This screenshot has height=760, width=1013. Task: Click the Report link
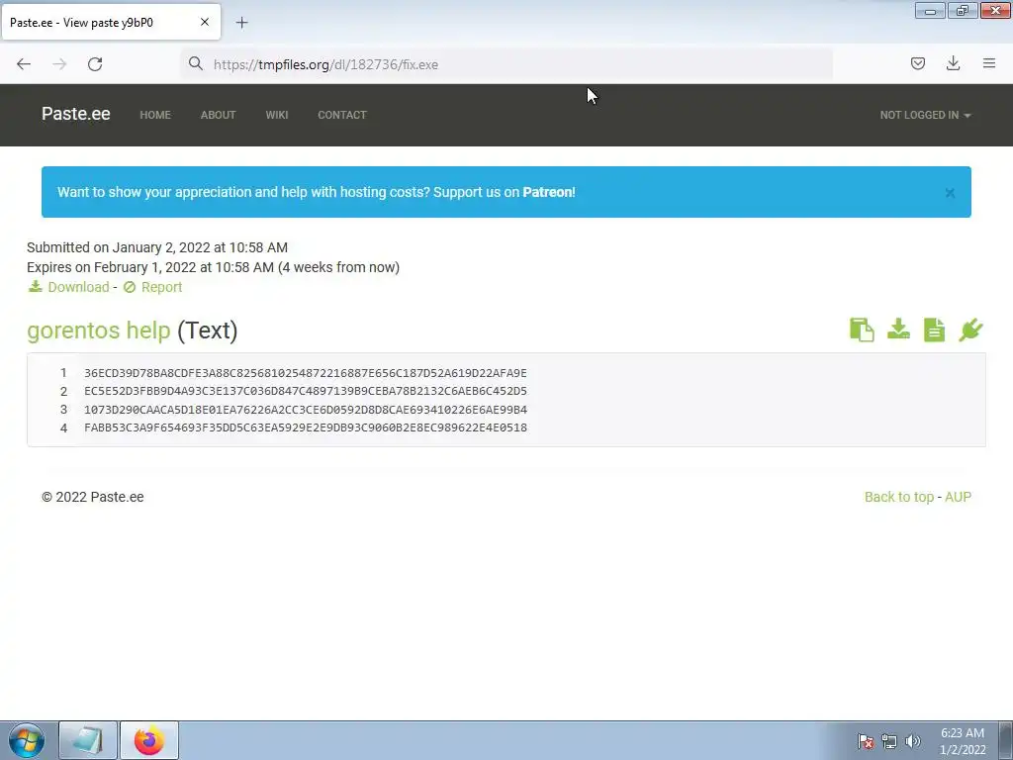[x=152, y=287]
